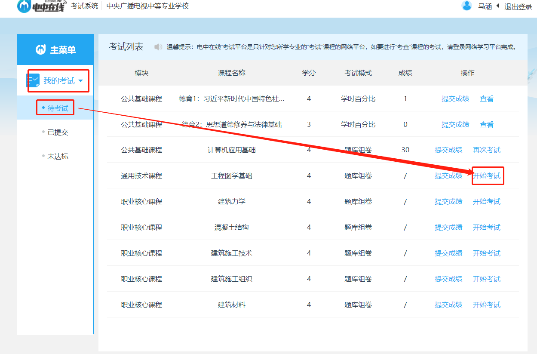
Task: Click 提交成绩 for 建筑力学
Action: click(x=448, y=201)
